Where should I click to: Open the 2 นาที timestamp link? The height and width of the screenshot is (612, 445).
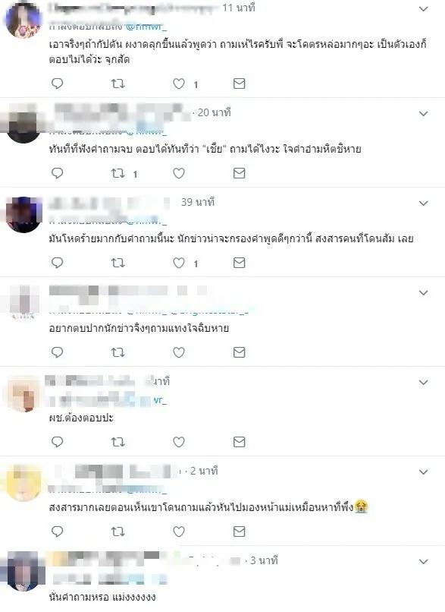pyautogui.click(x=204, y=471)
